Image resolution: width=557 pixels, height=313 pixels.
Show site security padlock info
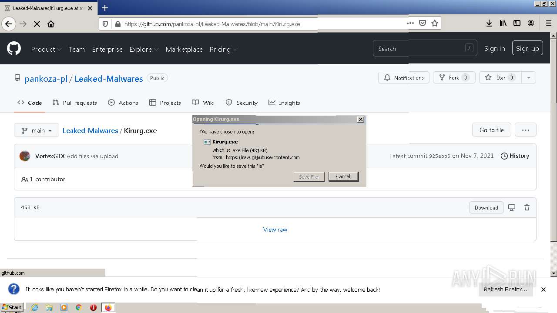coord(117,24)
